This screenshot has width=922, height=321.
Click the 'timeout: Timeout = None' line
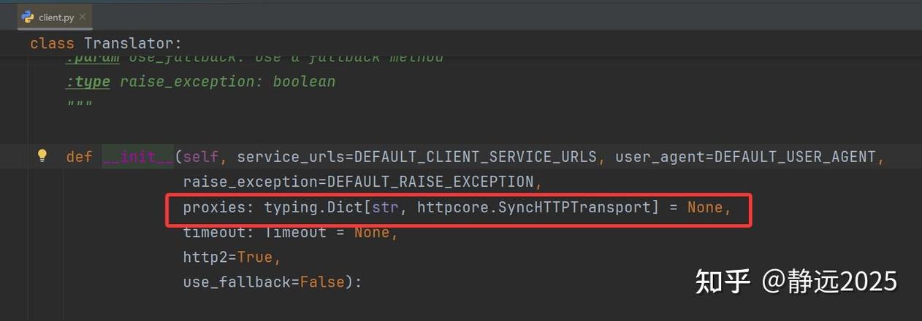coord(290,233)
